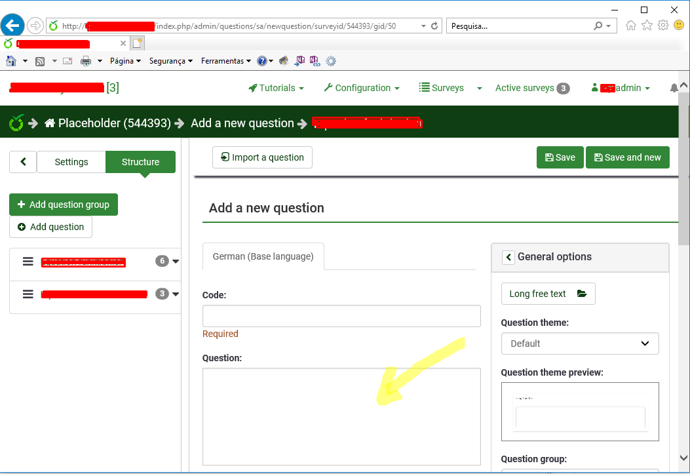Select the German (Base language) tab

(263, 256)
